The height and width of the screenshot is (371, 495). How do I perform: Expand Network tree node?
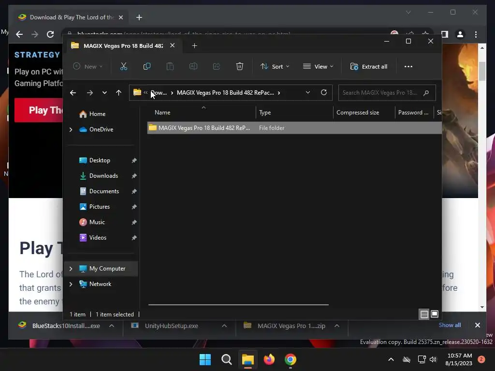(x=71, y=284)
